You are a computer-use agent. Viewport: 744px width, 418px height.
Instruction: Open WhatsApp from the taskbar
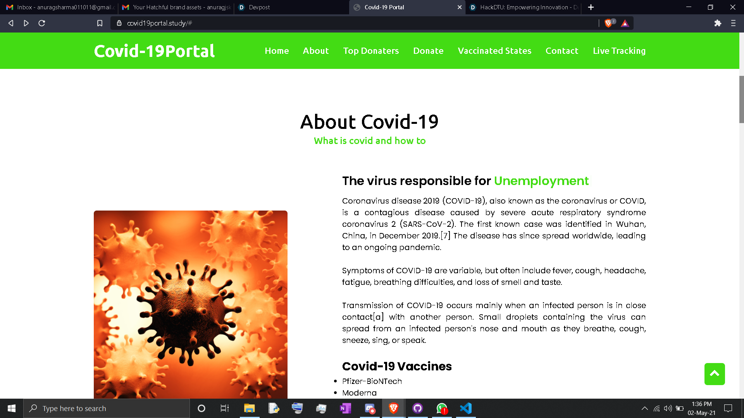tap(442, 408)
